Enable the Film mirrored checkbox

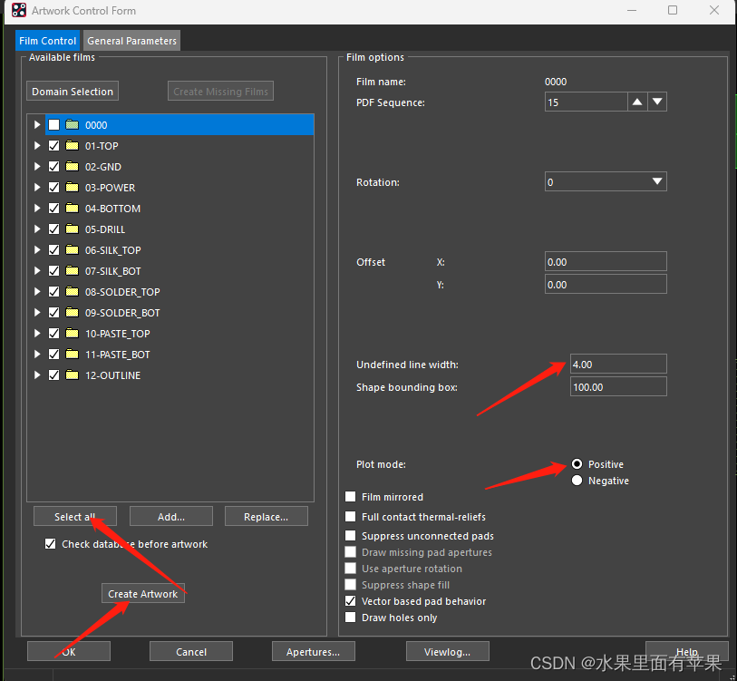coord(351,497)
